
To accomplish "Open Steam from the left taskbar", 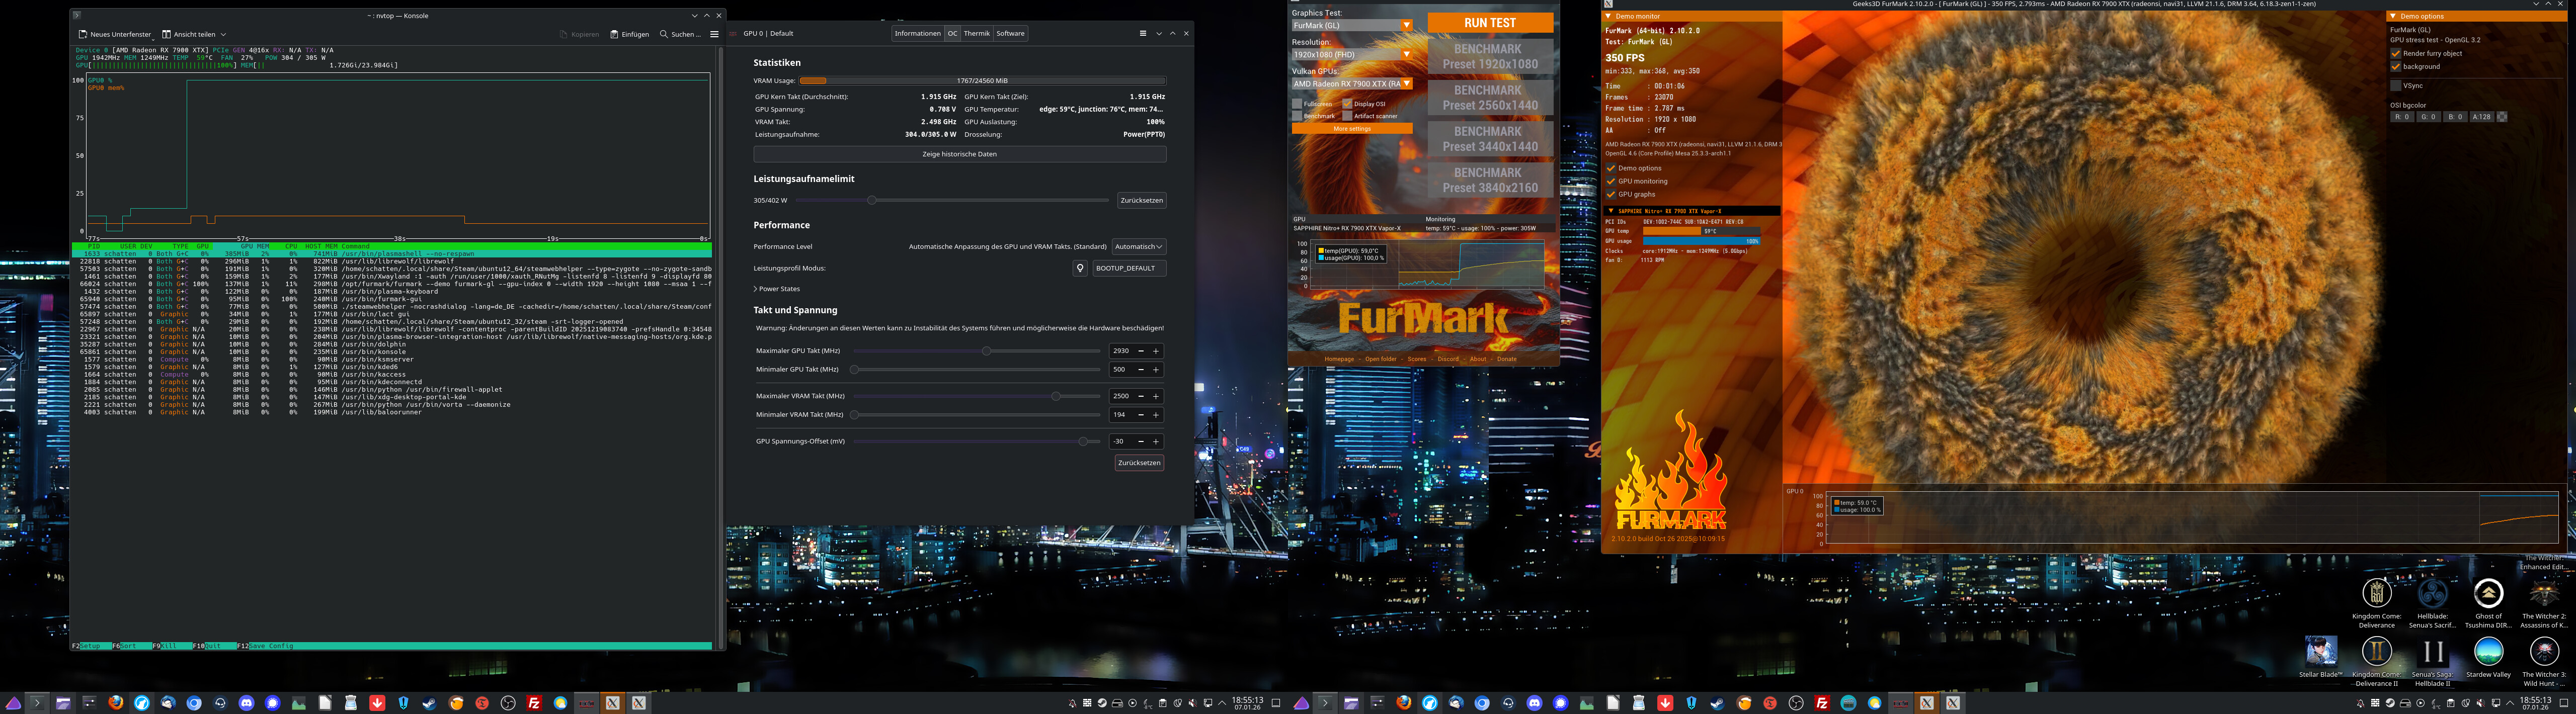I will tap(430, 703).
